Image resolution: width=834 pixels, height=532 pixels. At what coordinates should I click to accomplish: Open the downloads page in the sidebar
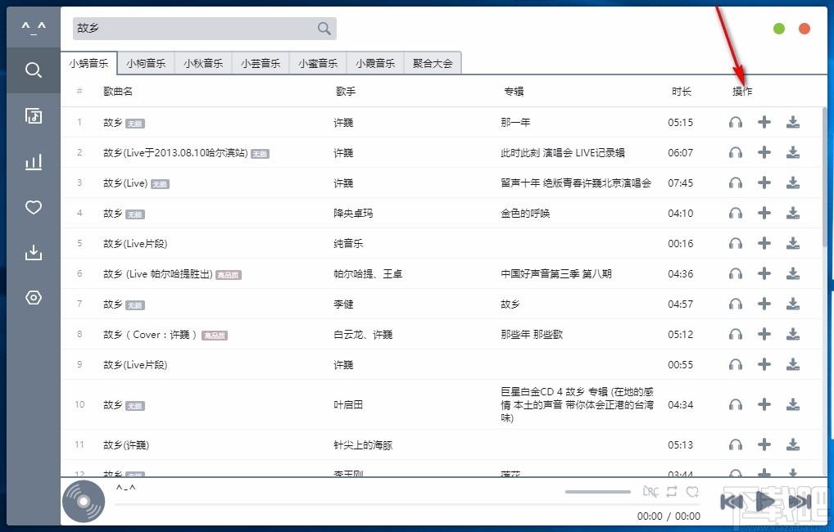34,252
